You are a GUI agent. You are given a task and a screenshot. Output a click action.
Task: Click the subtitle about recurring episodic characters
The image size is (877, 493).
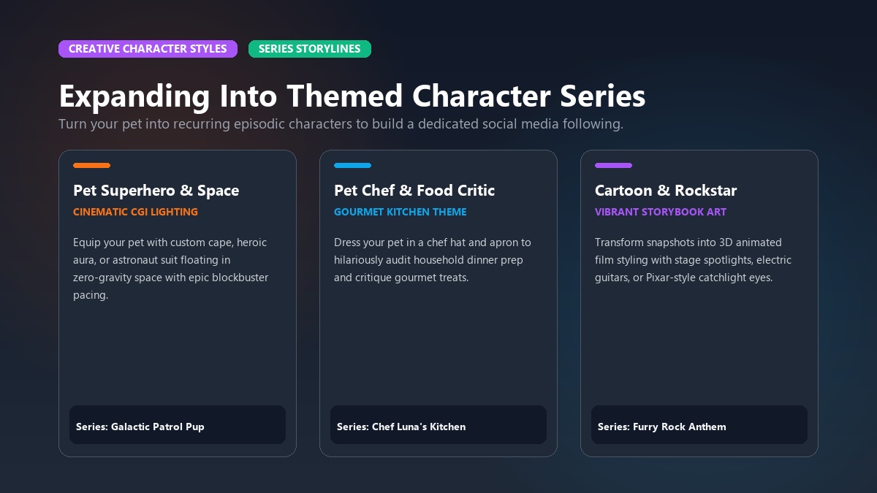pyautogui.click(x=341, y=124)
